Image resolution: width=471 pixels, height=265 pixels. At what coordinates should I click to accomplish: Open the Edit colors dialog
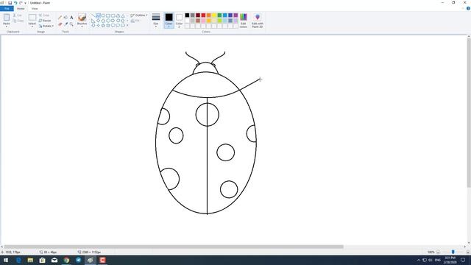click(244, 21)
